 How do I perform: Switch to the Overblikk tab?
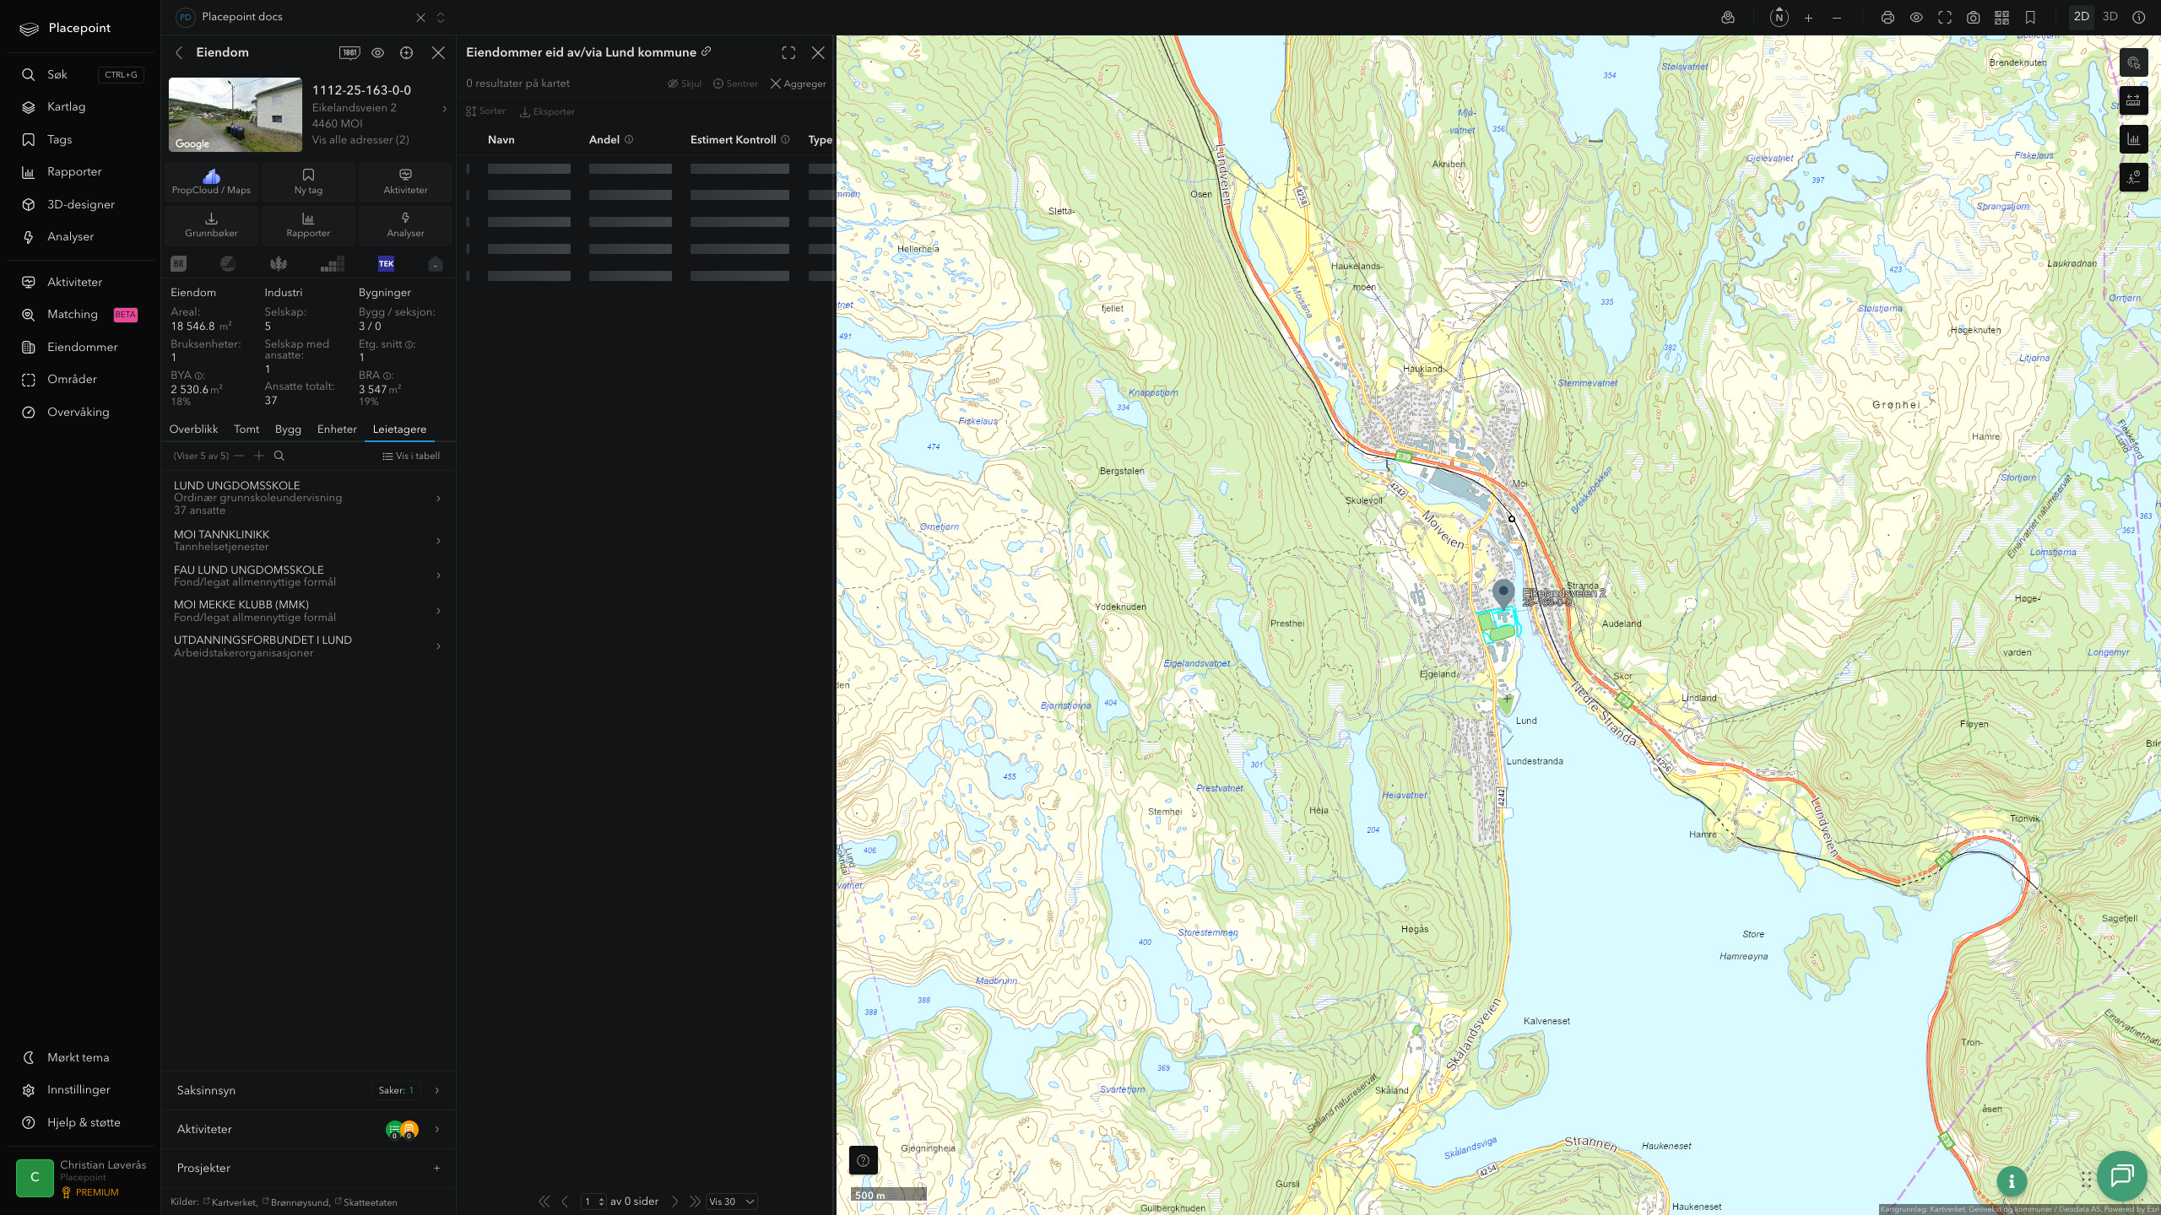[193, 429]
